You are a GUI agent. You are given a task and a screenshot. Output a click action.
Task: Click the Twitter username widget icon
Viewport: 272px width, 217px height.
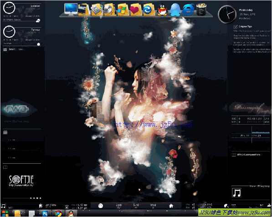(x=234, y=155)
